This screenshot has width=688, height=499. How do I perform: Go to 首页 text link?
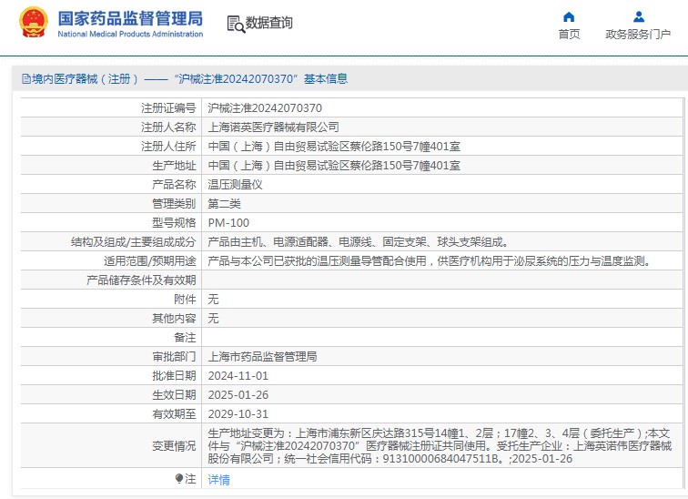tap(569, 35)
